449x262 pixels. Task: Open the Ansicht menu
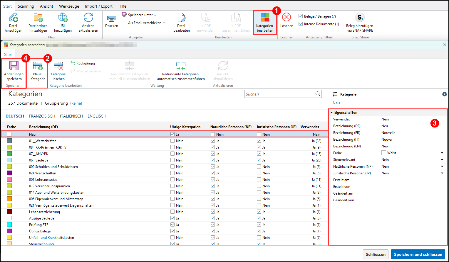click(46, 6)
